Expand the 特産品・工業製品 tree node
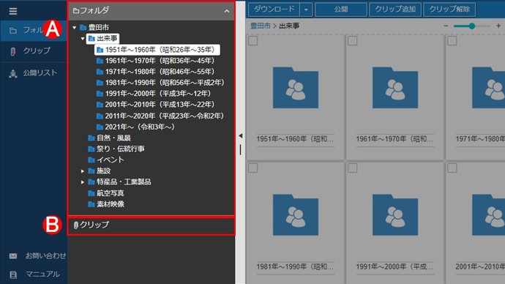This screenshot has width=505, height=284. [x=83, y=182]
